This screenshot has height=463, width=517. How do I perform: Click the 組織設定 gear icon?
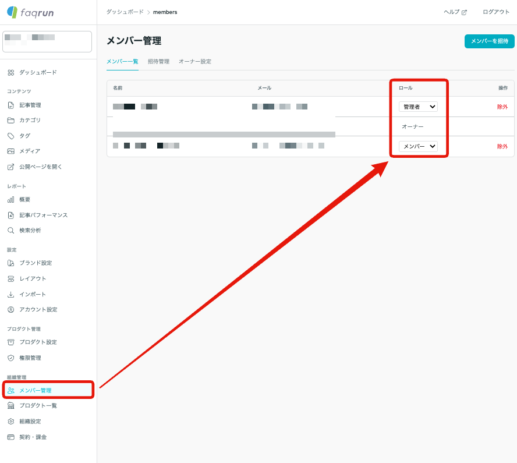coord(11,421)
